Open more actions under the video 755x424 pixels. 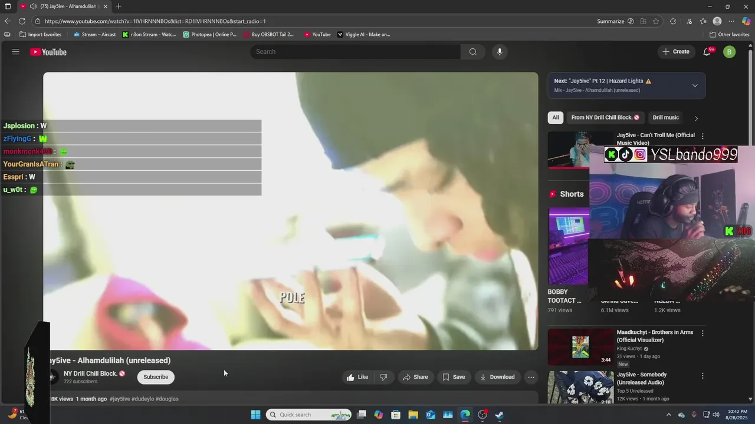pyautogui.click(x=531, y=377)
